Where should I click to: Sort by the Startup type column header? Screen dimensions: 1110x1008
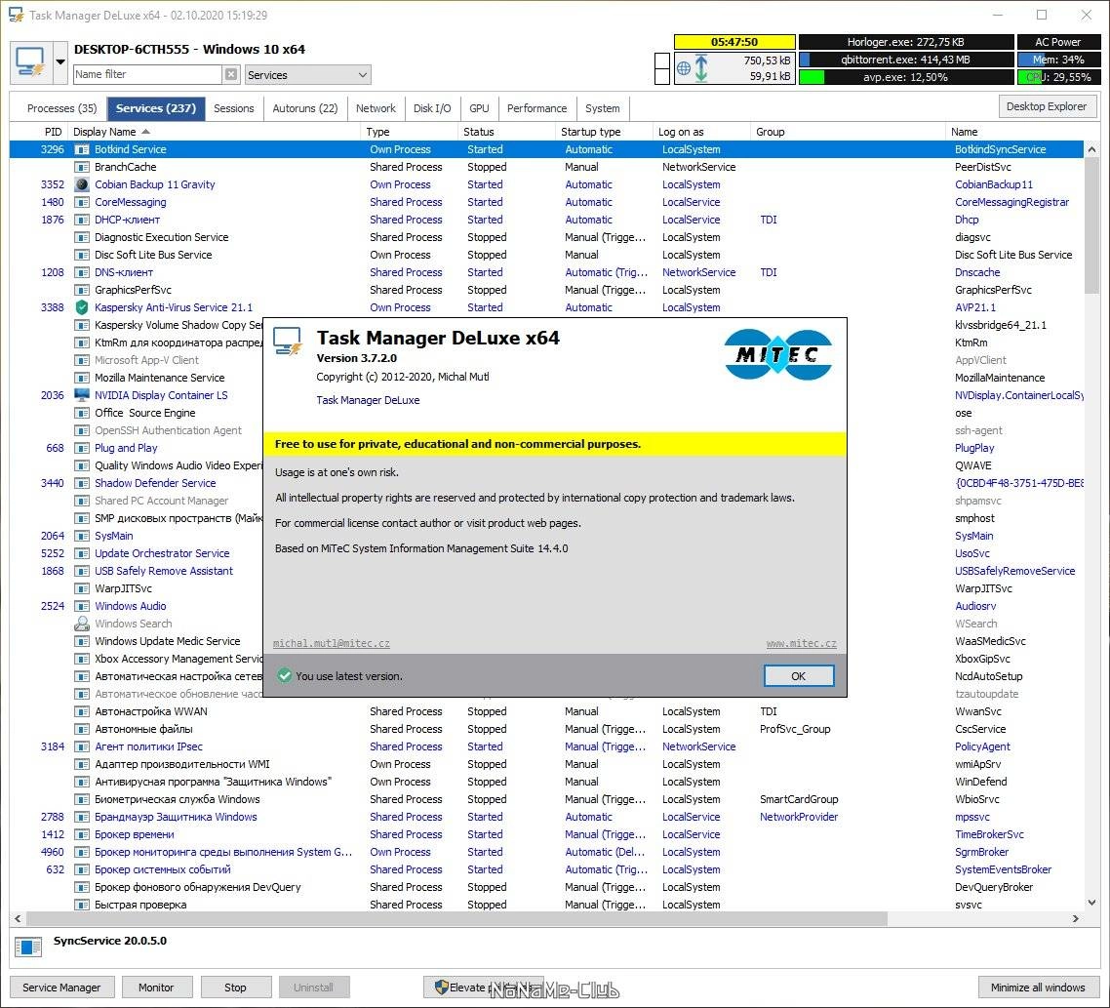[x=604, y=132]
